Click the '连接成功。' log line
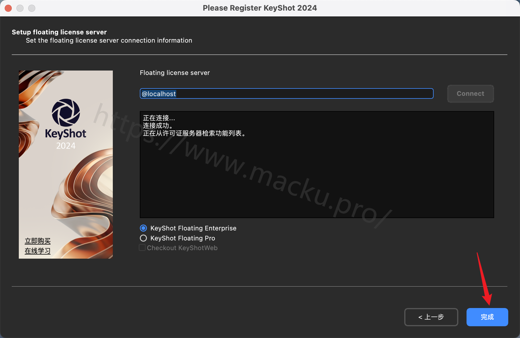This screenshot has height=338, width=520. click(x=158, y=126)
